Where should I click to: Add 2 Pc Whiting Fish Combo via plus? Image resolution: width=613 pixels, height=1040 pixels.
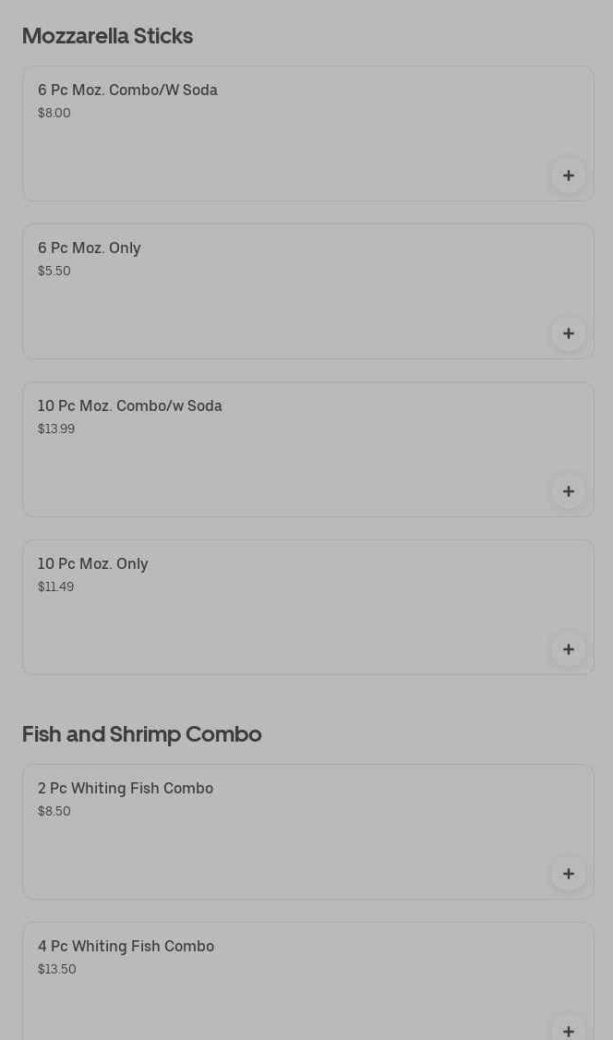tap(568, 874)
